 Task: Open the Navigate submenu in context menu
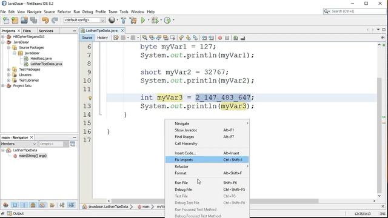(207, 124)
